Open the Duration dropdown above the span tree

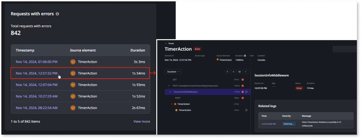click(x=173, y=72)
